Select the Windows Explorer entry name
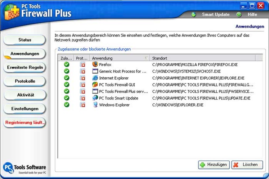The width and height of the screenshot is (269, 179). click(x=114, y=105)
